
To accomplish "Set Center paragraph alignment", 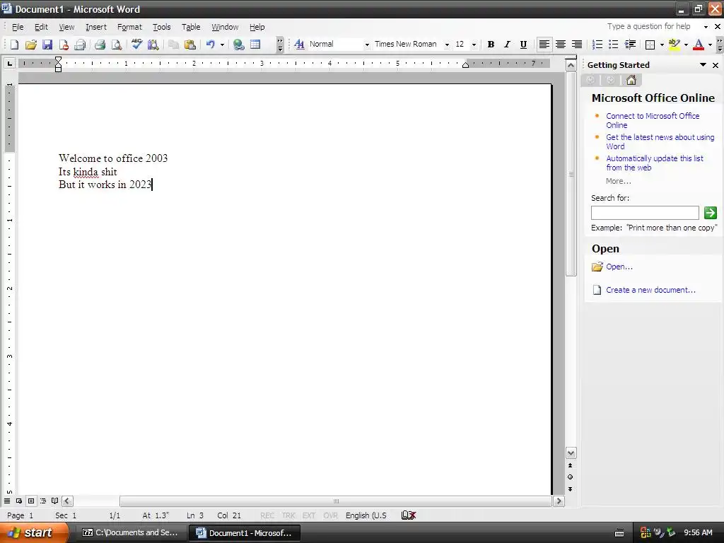I will click(561, 45).
